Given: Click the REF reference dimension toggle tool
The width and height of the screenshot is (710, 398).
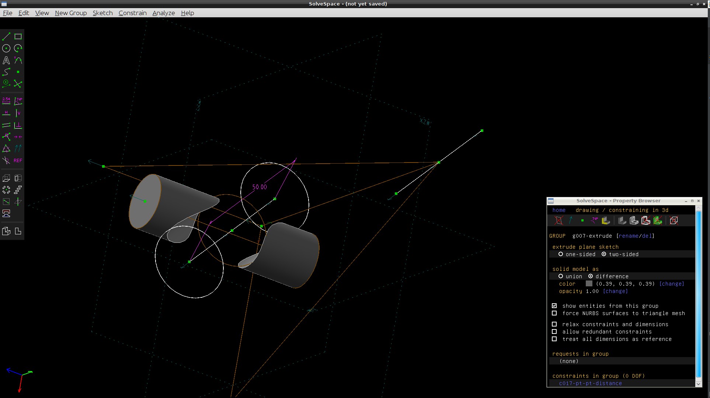Looking at the screenshot, I should point(18,161).
